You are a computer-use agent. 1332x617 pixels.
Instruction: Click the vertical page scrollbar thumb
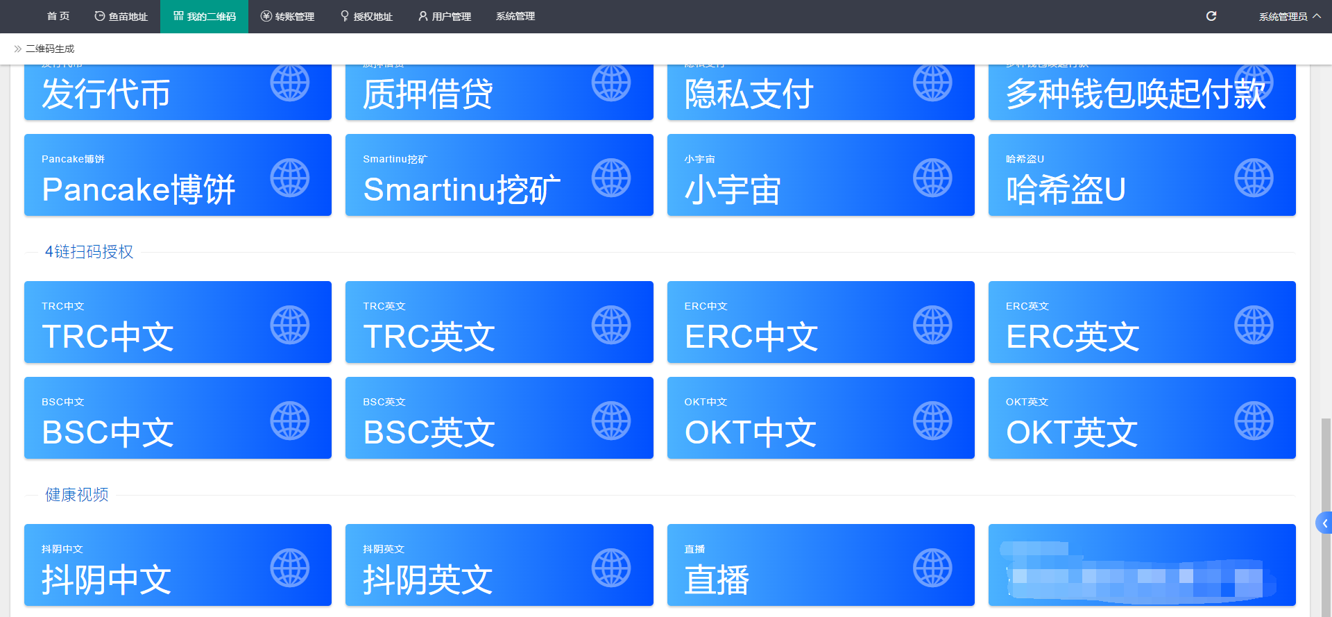tap(1326, 486)
